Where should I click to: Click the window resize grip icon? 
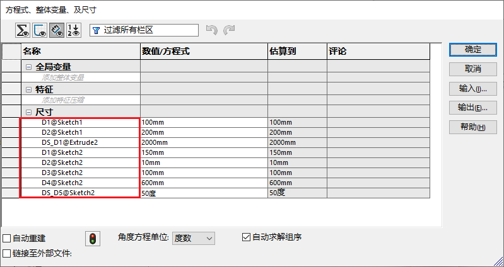[x=497, y=260]
